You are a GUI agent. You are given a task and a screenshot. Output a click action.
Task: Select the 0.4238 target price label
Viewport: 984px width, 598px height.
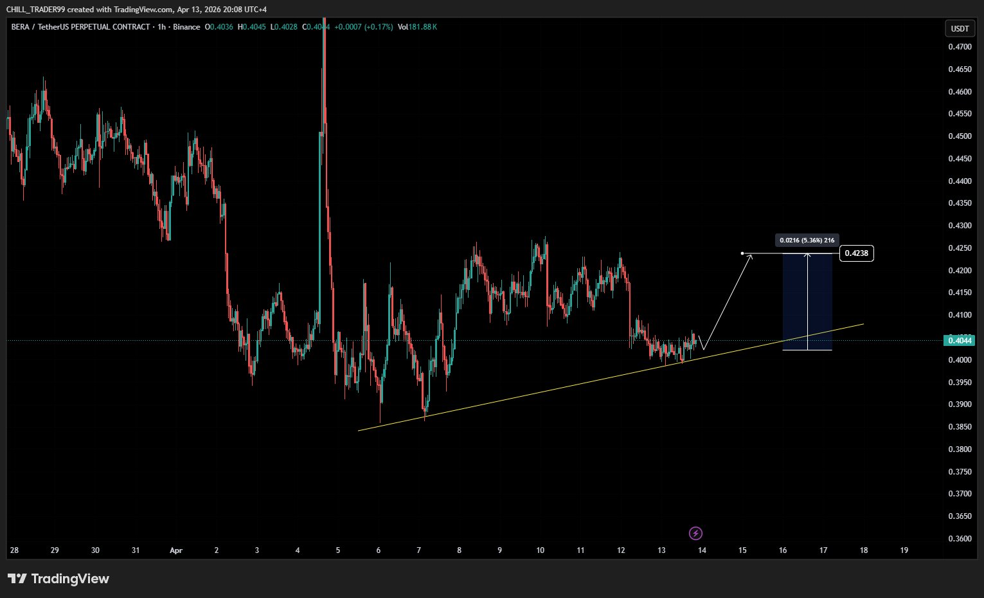(x=856, y=253)
